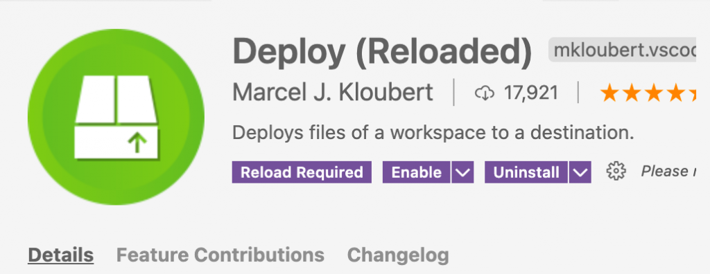Viewport: 710px width, 274px height.
Task: Click the partially visible last rating star
Action: (692, 93)
